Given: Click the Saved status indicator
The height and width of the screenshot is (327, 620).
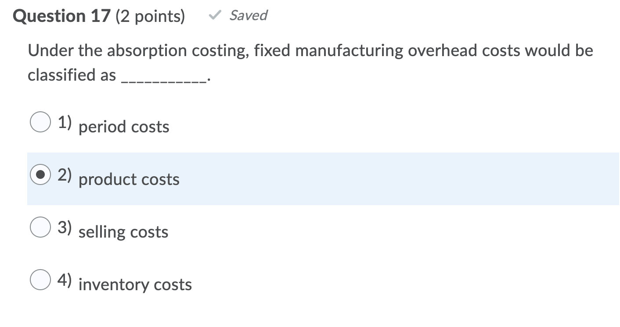Looking at the screenshot, I should tap(248, 15).
